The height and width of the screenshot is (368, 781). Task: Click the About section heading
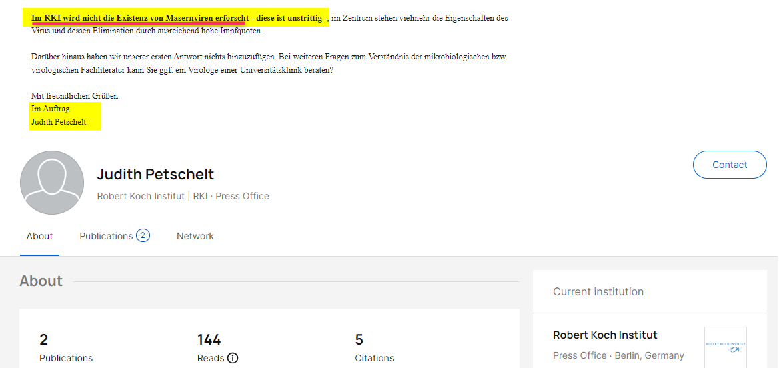tap(41, 281)
